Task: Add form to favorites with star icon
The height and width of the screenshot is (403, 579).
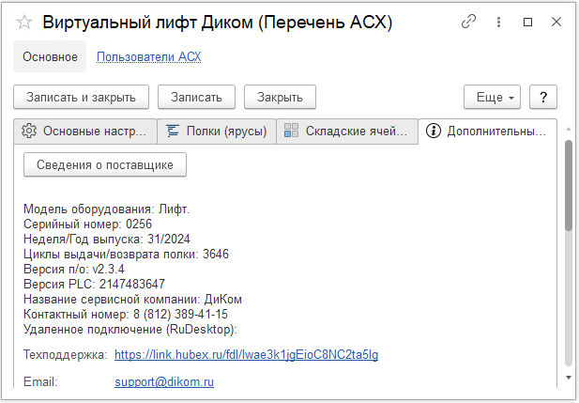Action: click(24, 22)
